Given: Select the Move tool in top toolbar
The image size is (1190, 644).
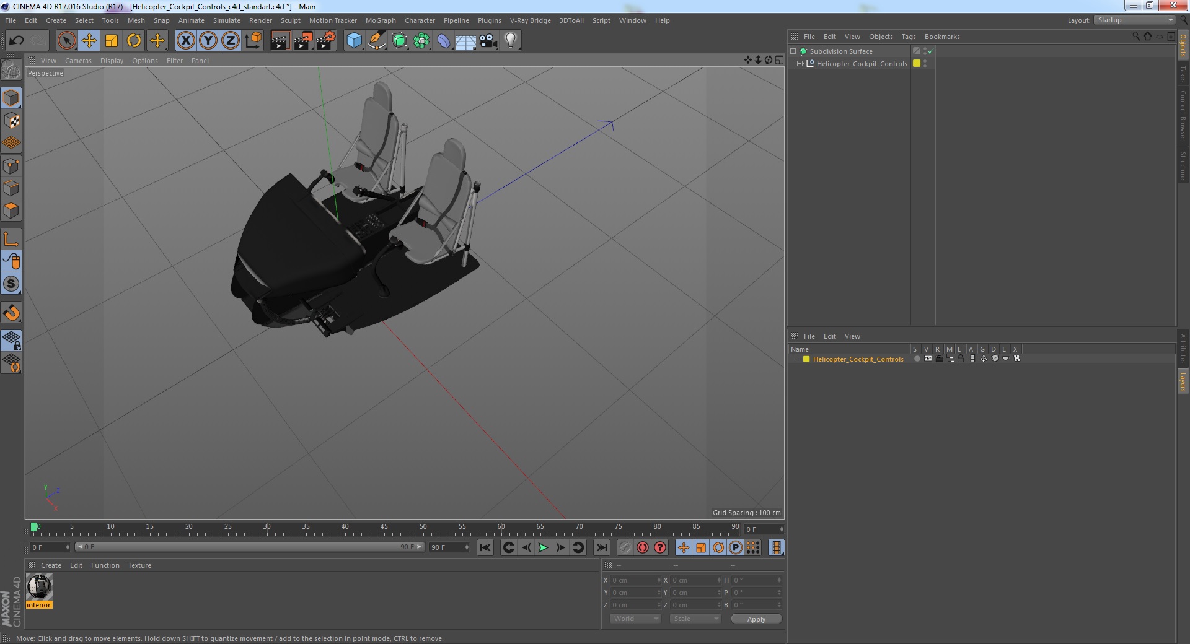Looking at the screenshot, I should coord(89,41).
